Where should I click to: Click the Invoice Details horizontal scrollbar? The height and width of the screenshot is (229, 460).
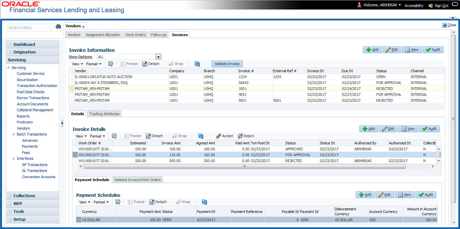coord(245,167)
